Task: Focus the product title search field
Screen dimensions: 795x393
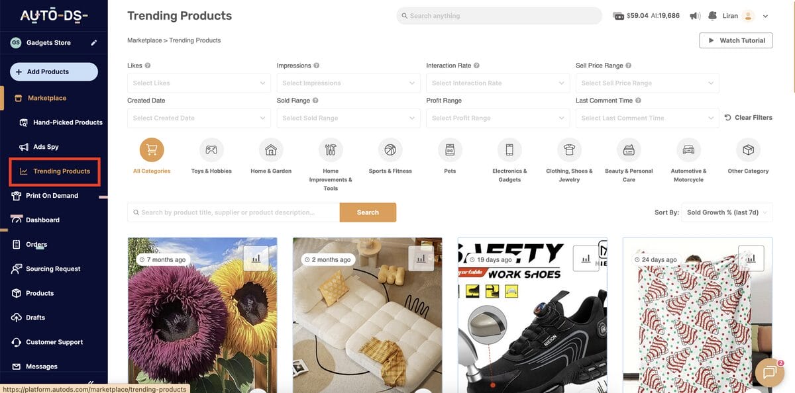Action: click(233, 212)
